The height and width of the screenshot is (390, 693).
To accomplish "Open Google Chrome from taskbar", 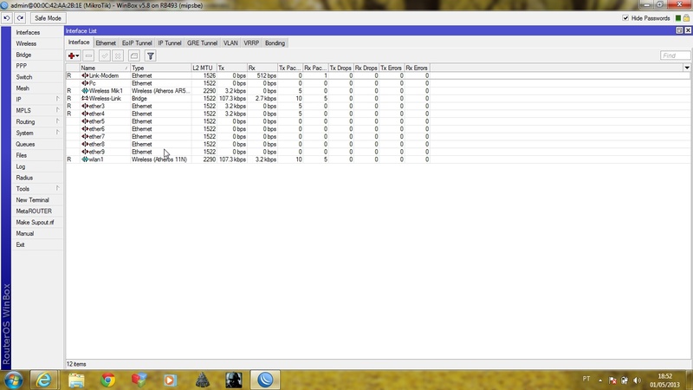I will 107,380.
